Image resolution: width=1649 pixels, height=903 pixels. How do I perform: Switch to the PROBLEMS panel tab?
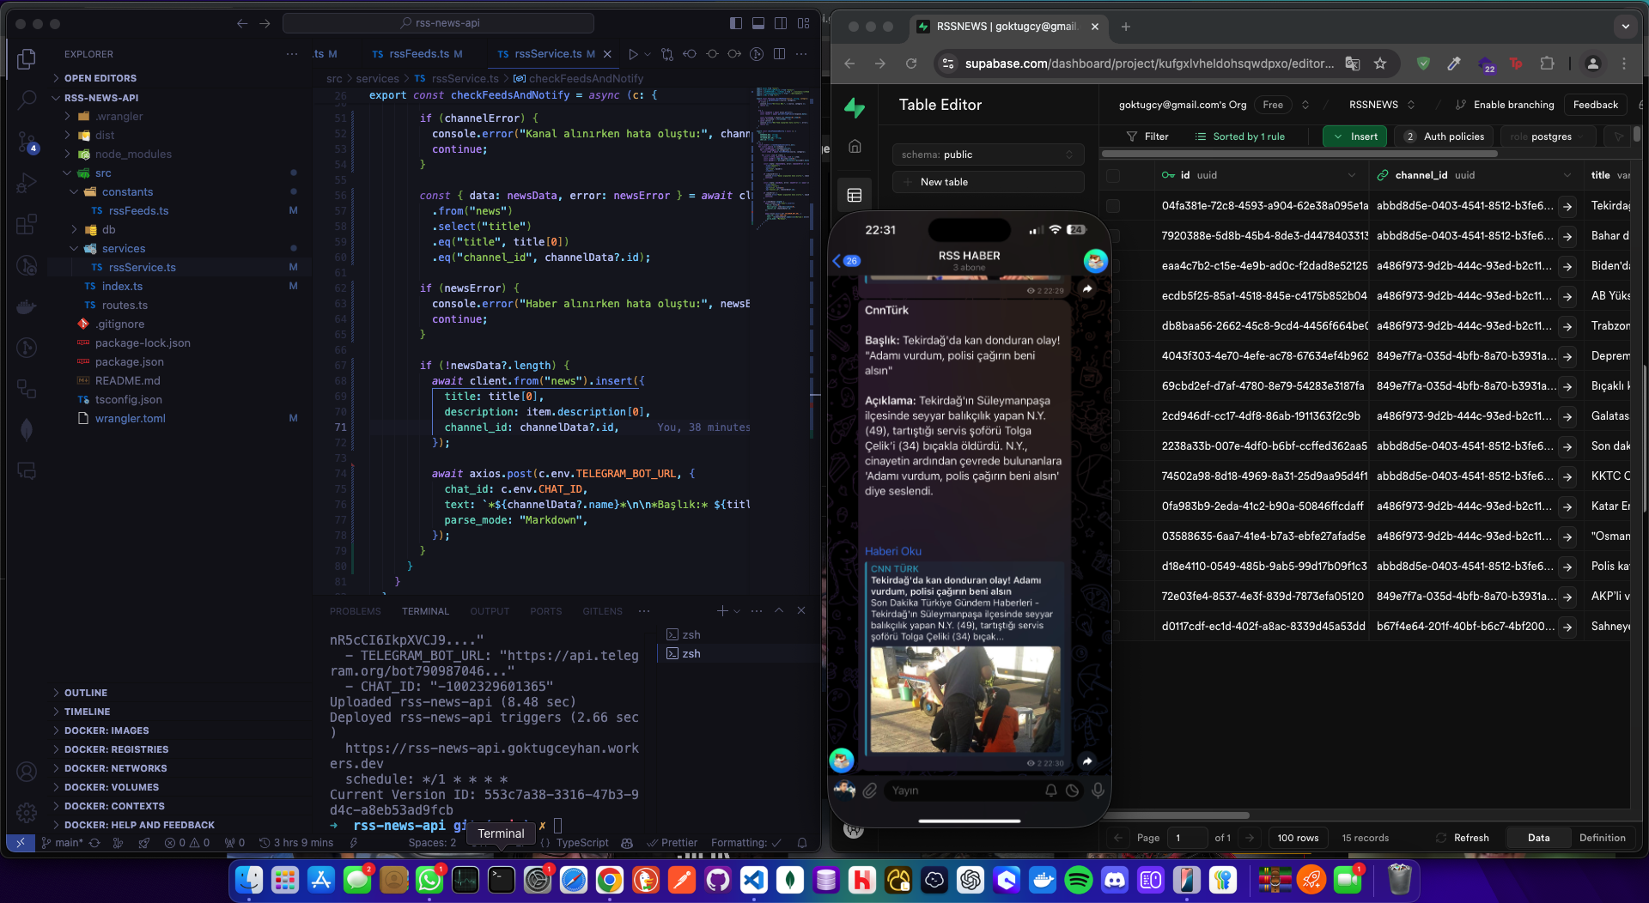[355, 611]
